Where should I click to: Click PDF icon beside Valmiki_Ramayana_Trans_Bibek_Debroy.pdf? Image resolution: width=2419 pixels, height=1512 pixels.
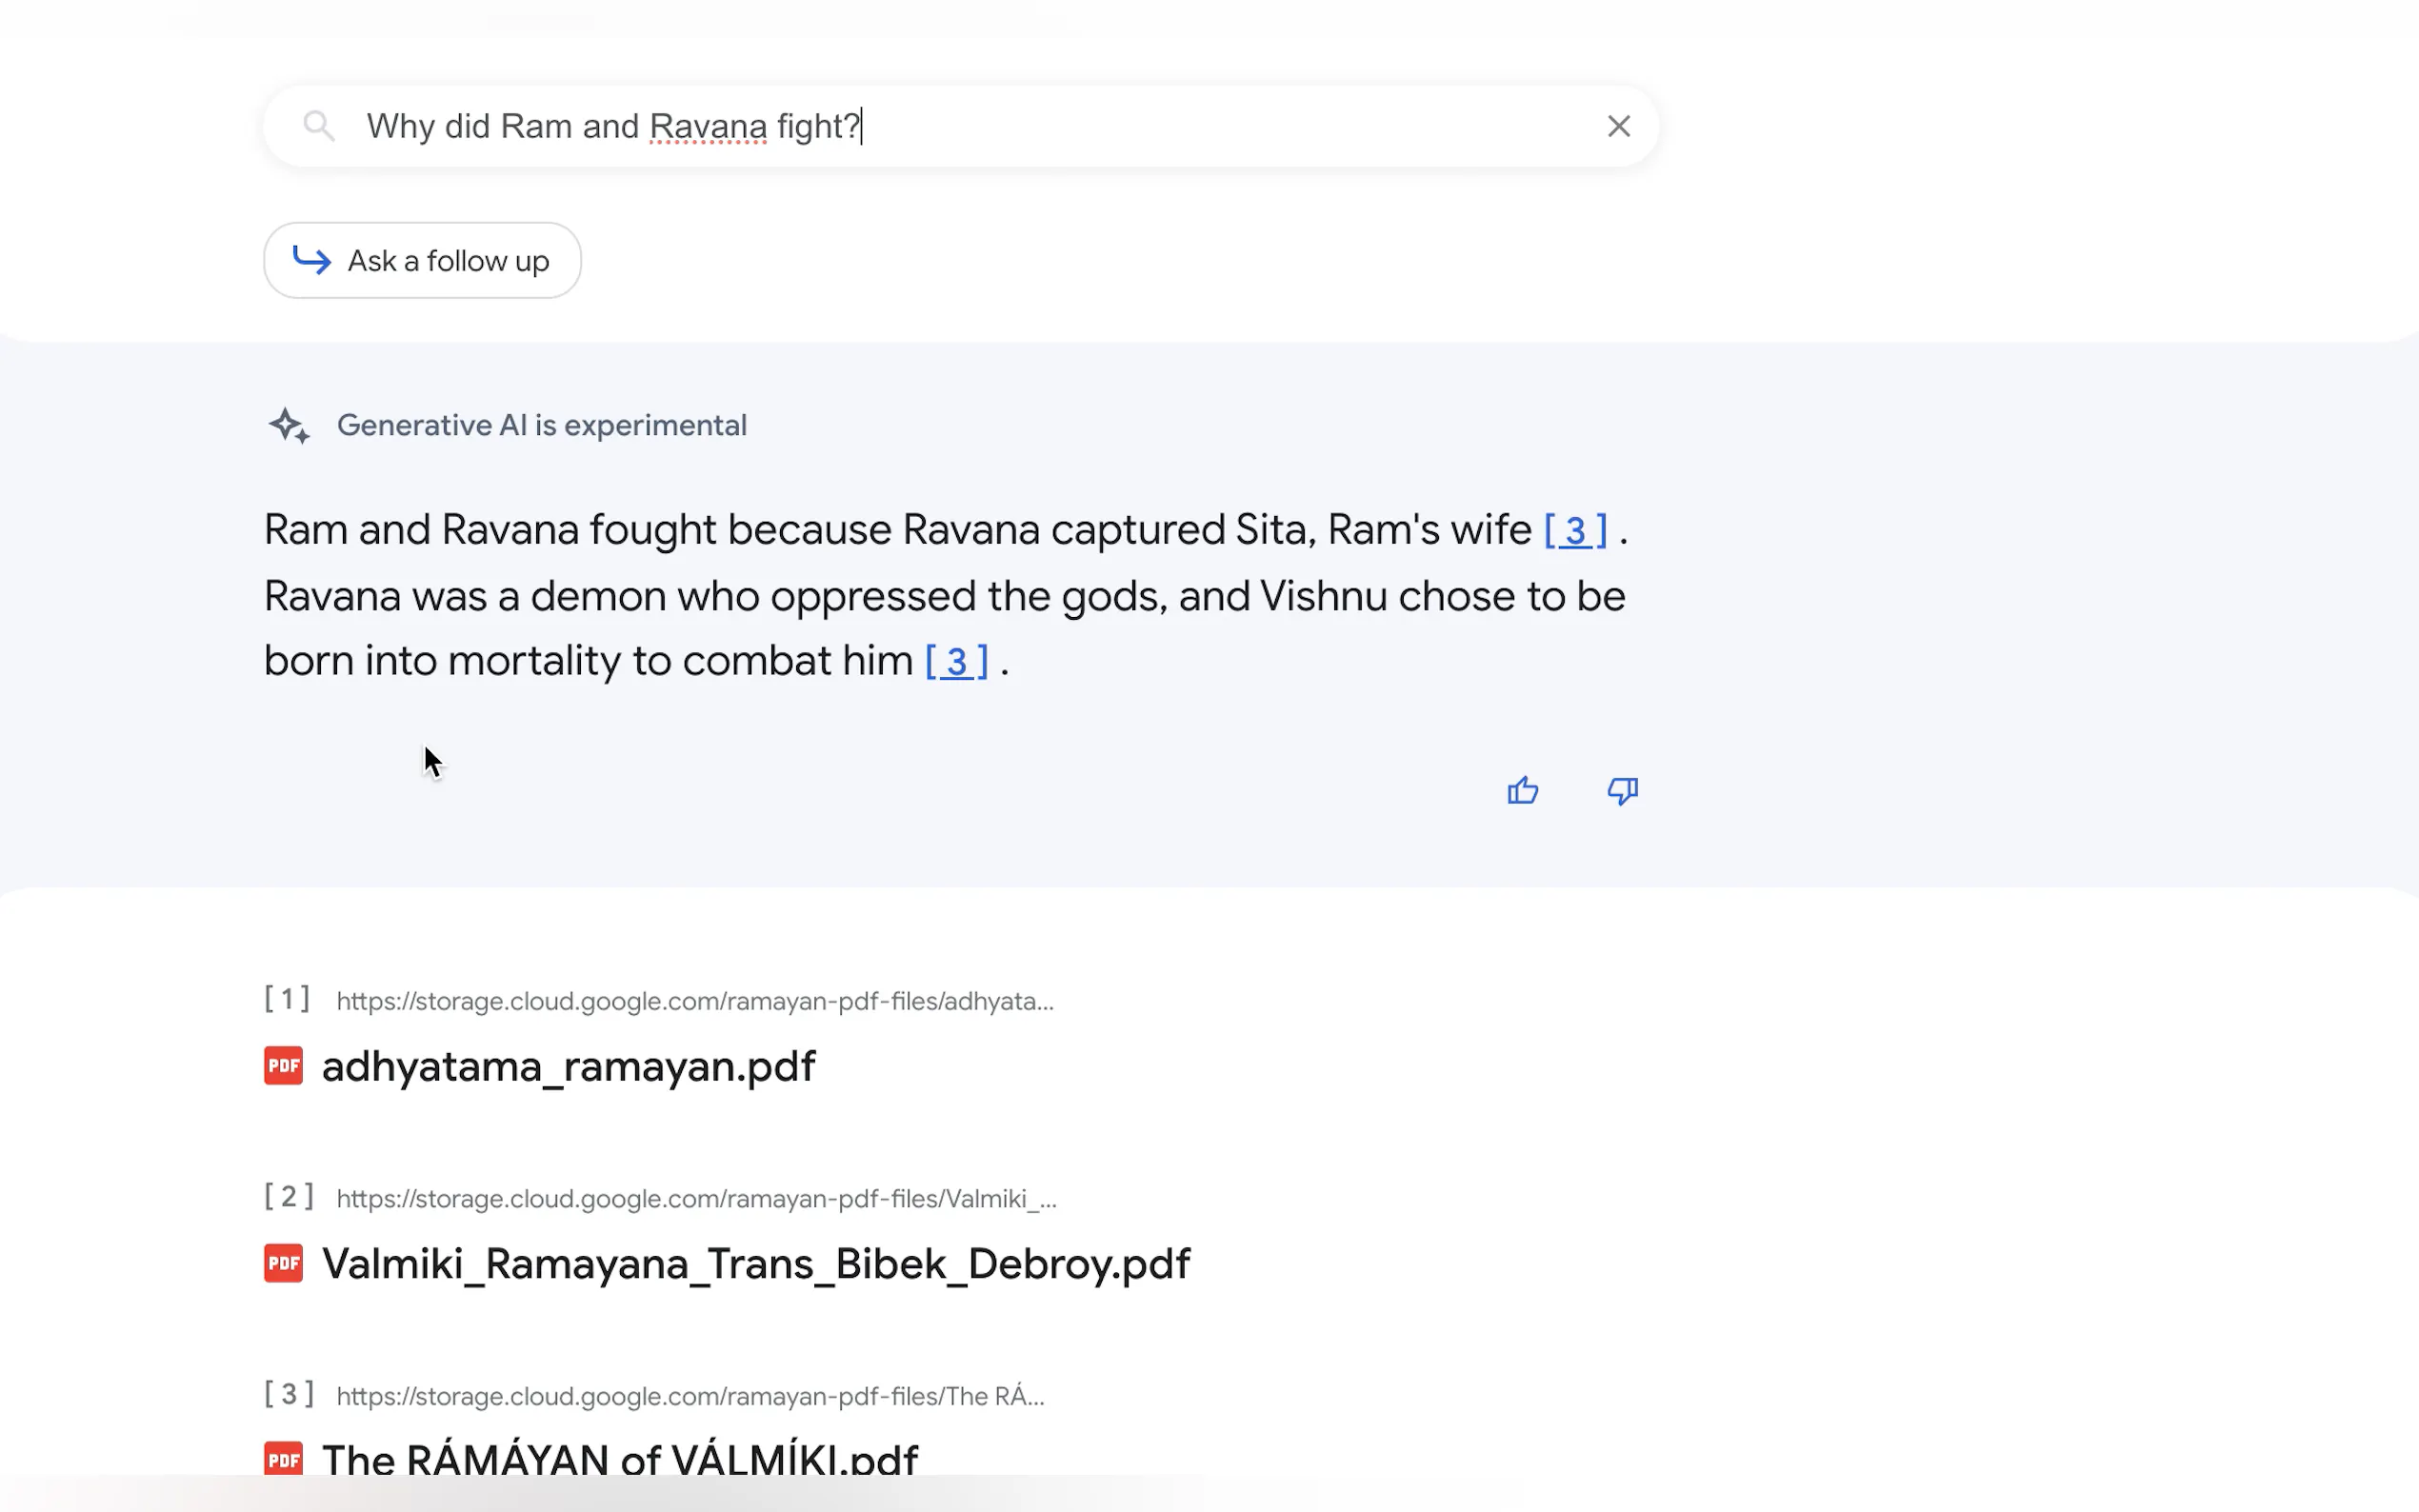pos(284,1263)
